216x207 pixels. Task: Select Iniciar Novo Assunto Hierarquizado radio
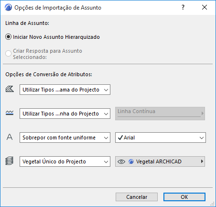point(8,37)
